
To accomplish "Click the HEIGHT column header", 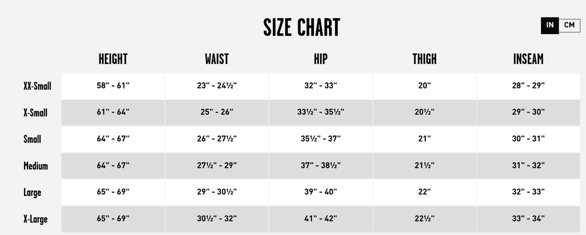I will tap(113, 59).
